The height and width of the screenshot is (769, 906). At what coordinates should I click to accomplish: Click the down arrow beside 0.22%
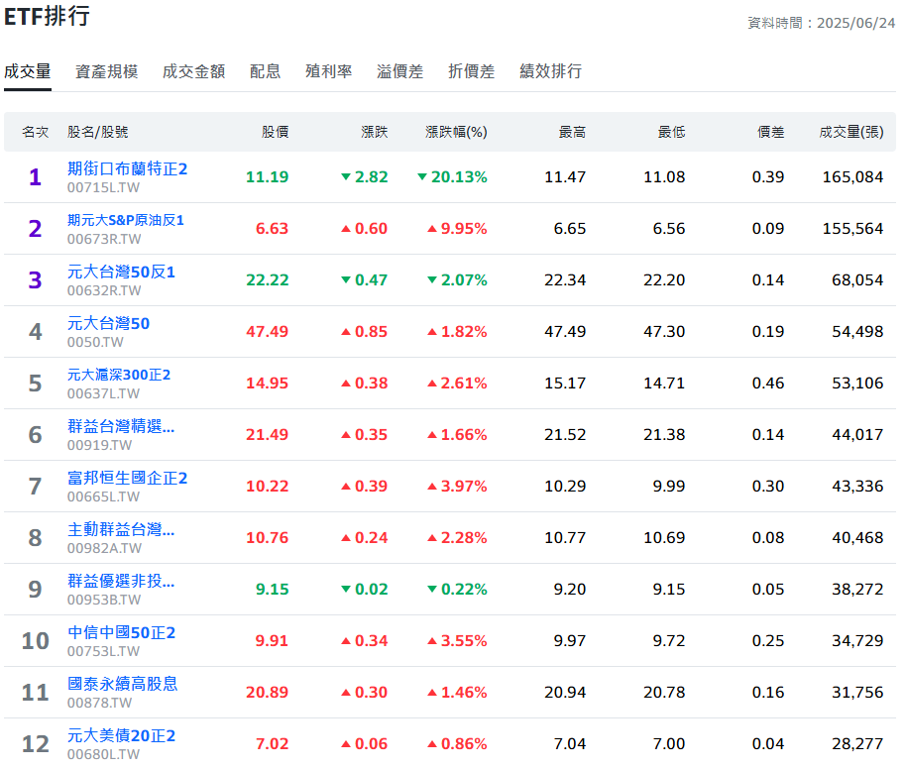432,590
